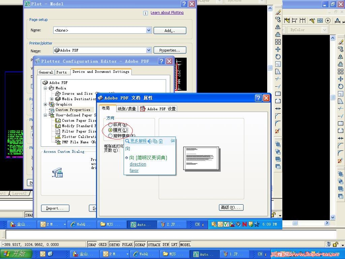Select the 横向 landscape radio button

111,130
